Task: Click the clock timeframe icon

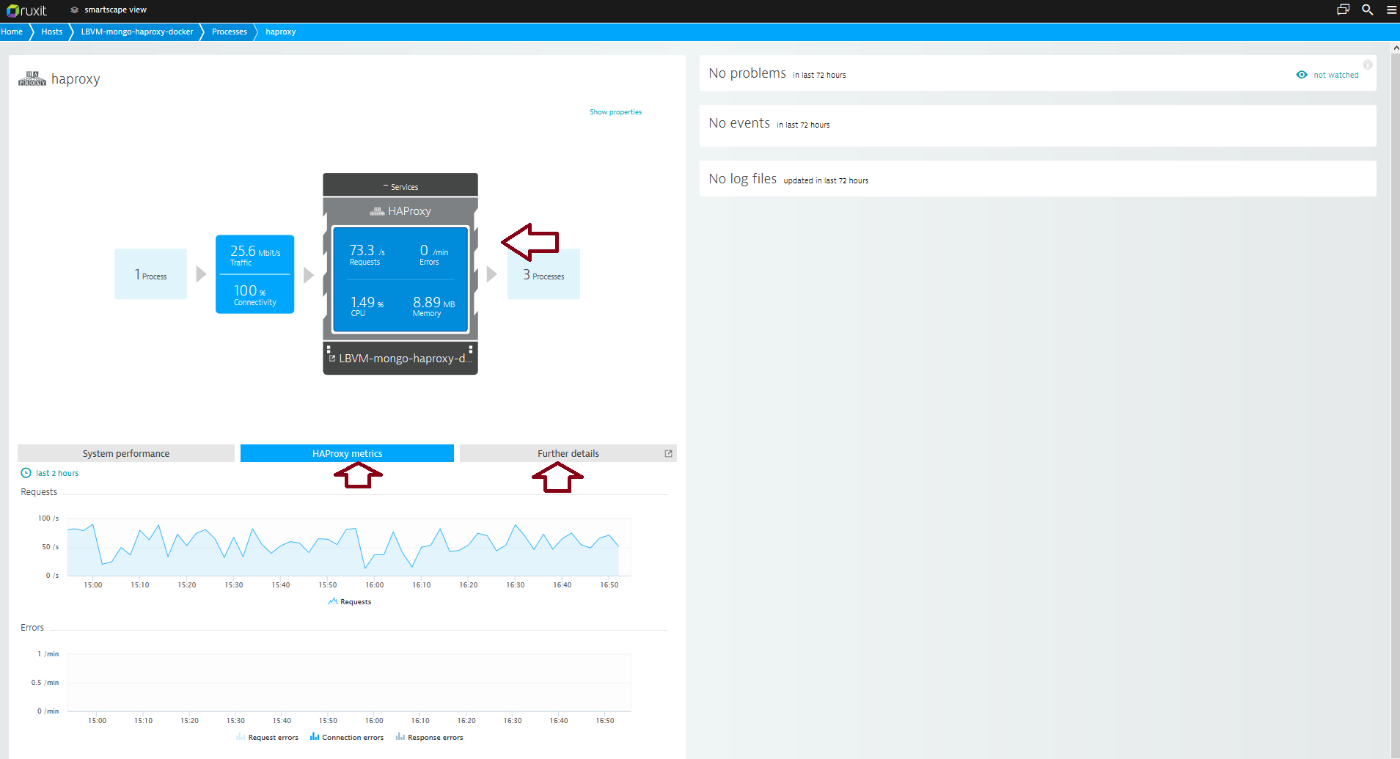Action: (26, 473)
